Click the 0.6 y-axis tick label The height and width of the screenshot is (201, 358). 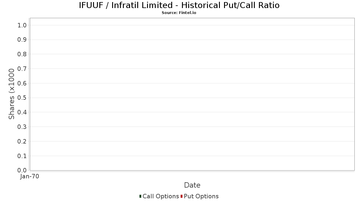coord(22,83)
